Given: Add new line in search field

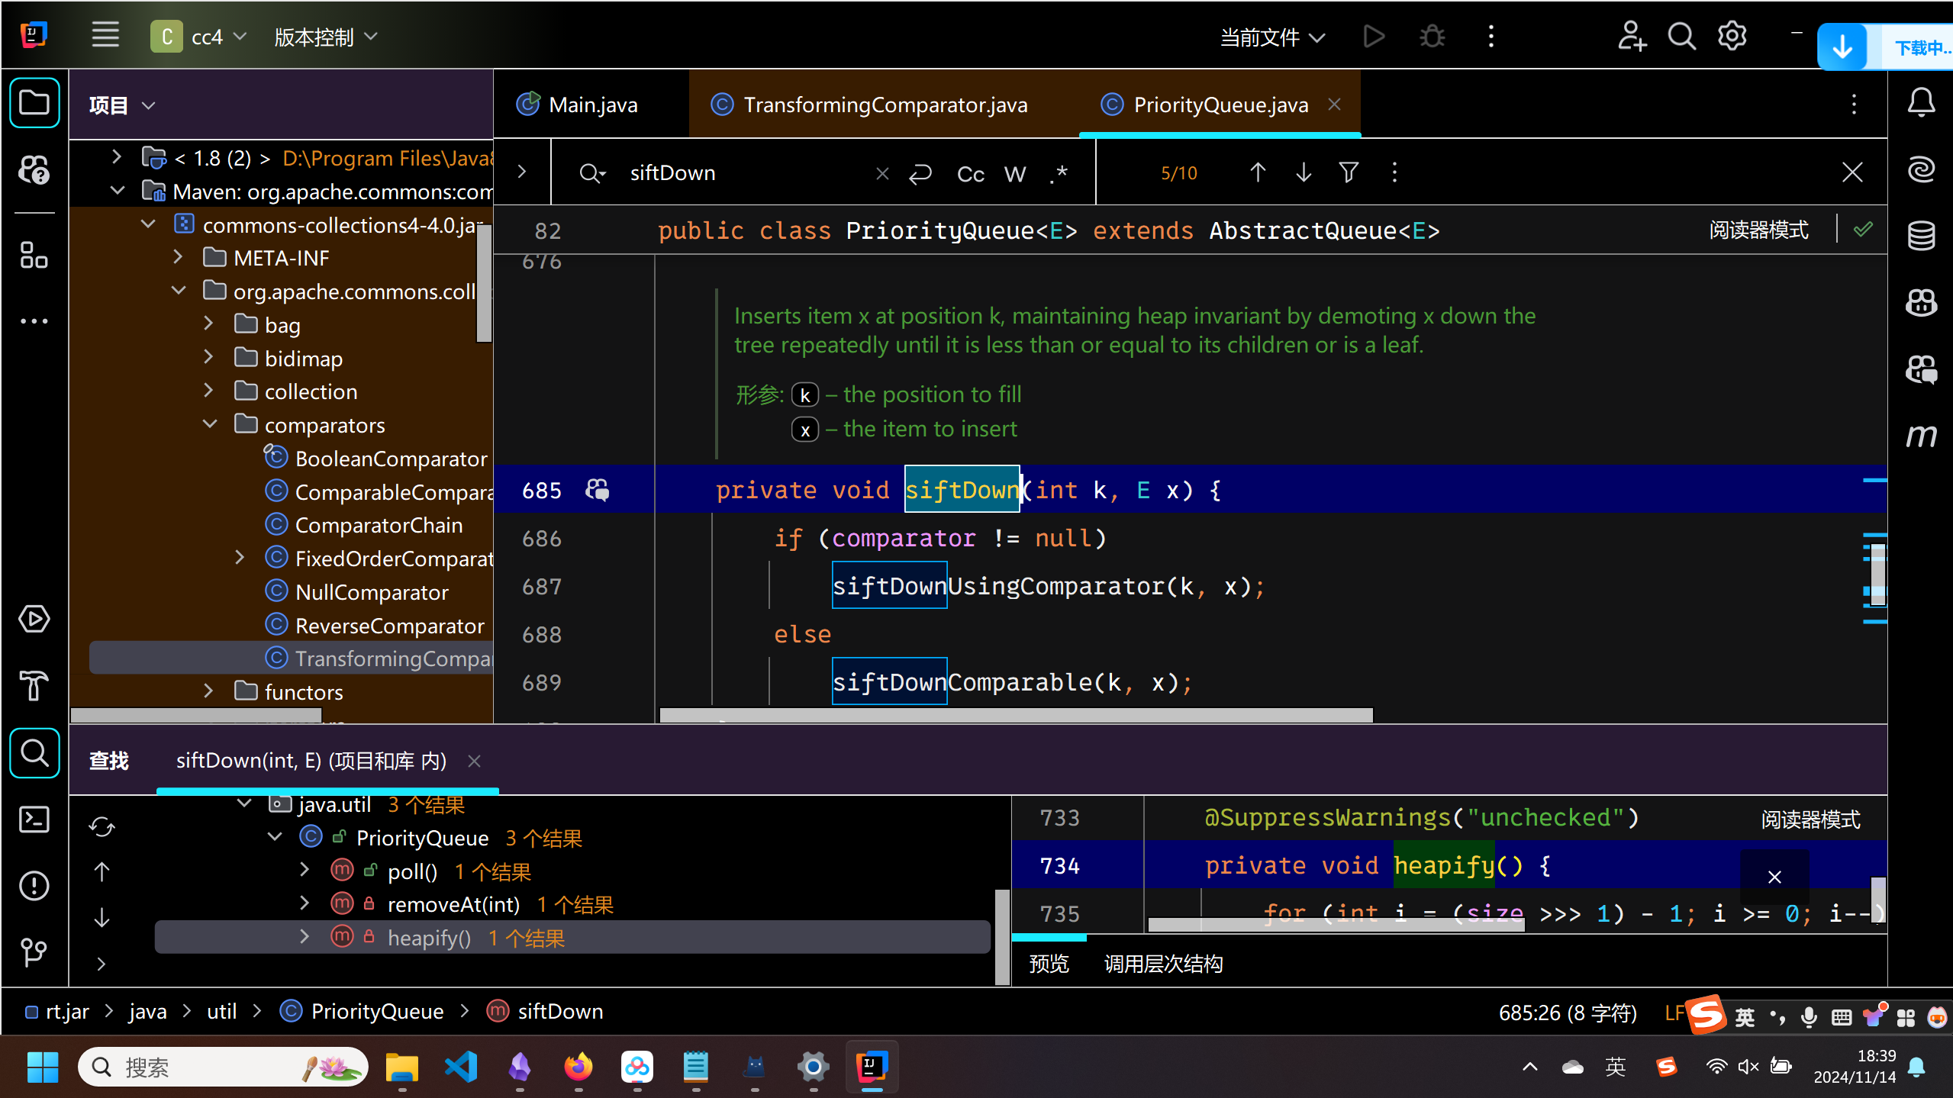Looking at the screenshot, I should coord(920,174).
